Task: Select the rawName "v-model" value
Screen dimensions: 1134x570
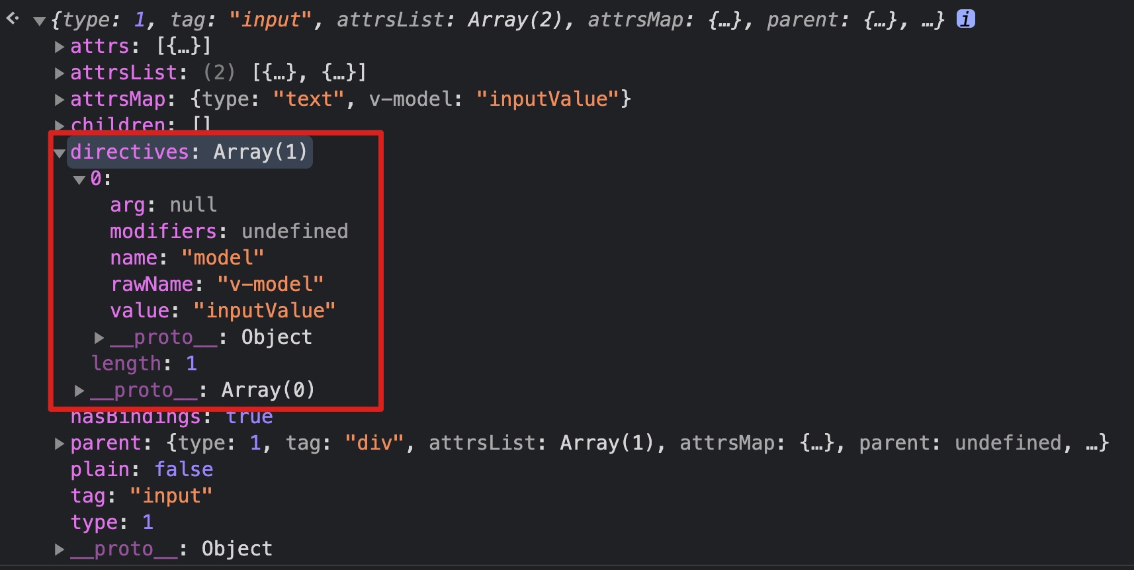Action: tap(271, 284)
